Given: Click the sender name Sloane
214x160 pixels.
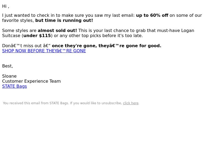Looking at the screenshot, I should tap(9, 76).
